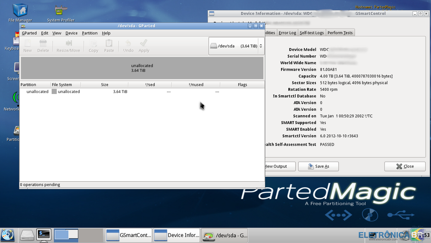Click the Resize/Move toolbar icon

68,46
